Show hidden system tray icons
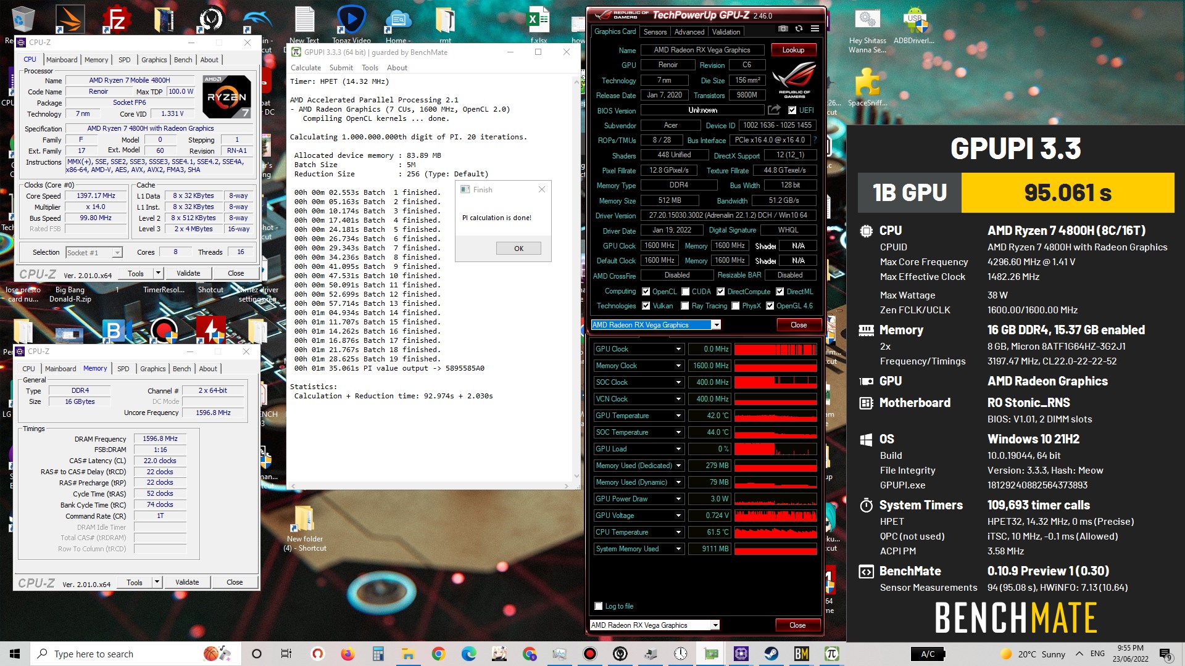Screen dimensions: 1185x666 pyautogui.click(x=1079, y=654)
